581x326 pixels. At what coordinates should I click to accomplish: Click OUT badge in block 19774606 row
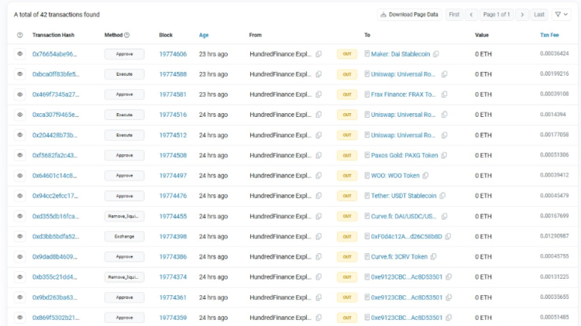347,54
